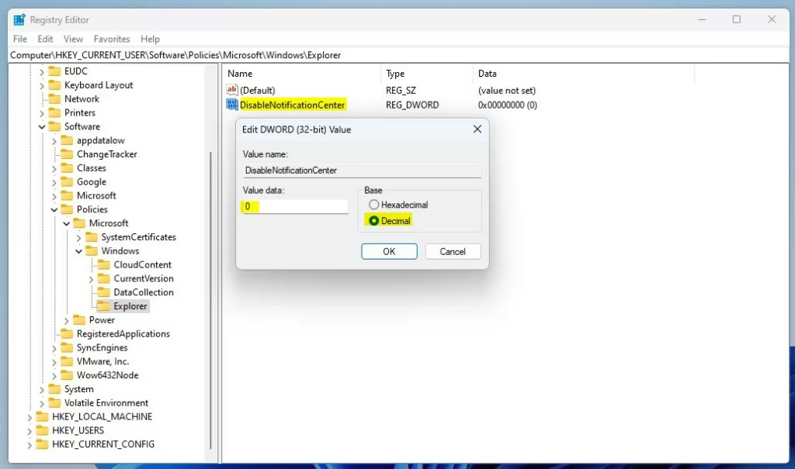Image resolution: width=795 pixels, height=469 pixels.
Task: Click the RegisteredApplications folder icon
Action: coord(67,334)
